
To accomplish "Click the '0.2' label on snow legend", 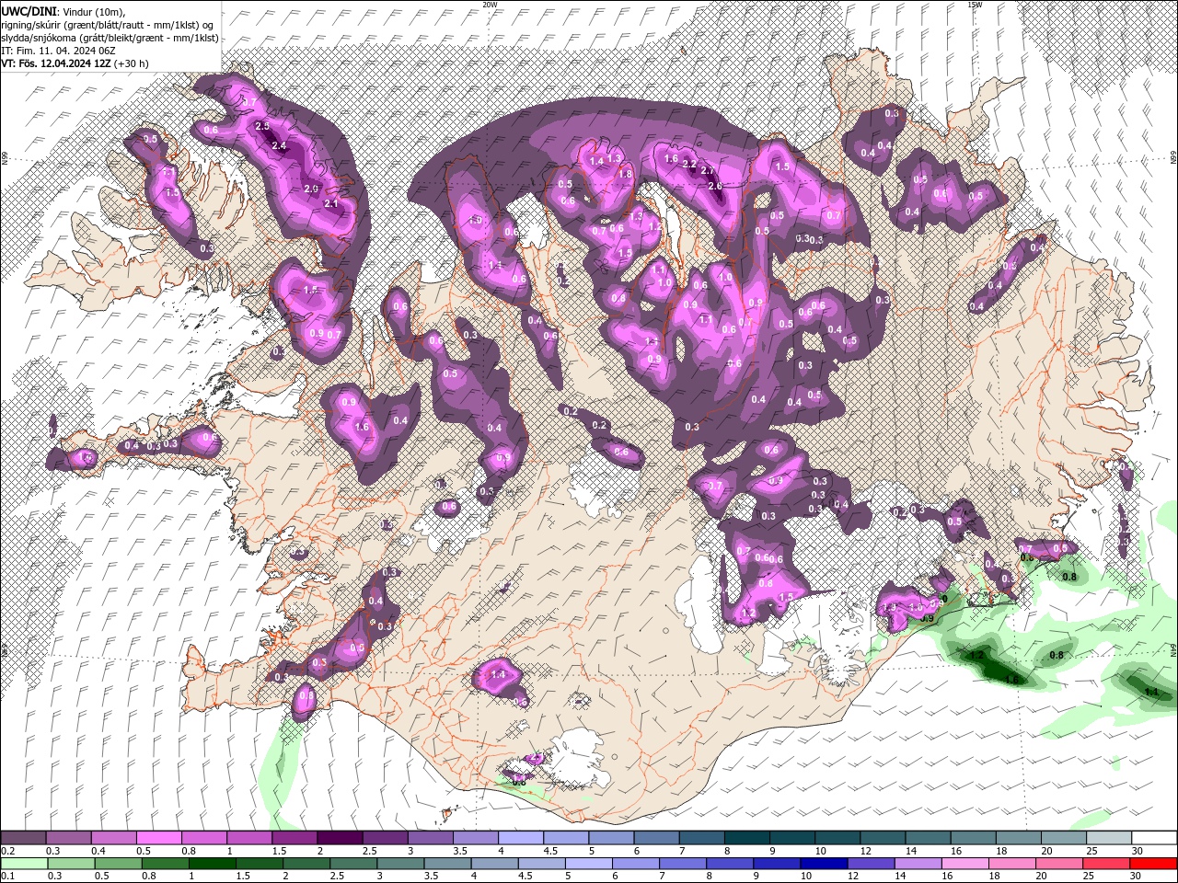I will (x=7, y=851).
